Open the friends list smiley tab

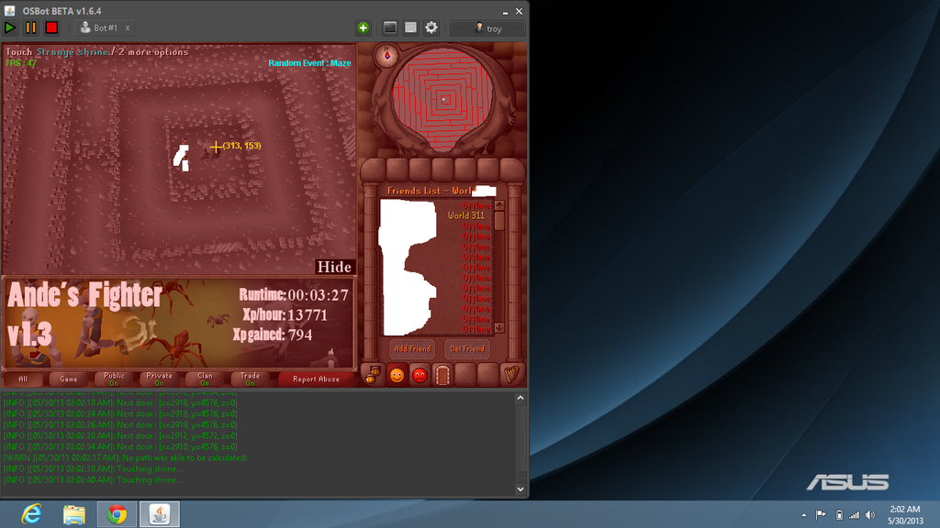point(397,375)
